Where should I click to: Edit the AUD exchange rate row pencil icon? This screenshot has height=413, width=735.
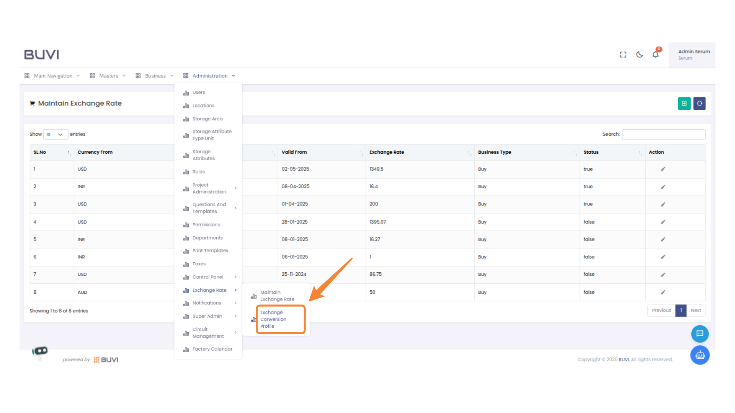coord(663,292)
